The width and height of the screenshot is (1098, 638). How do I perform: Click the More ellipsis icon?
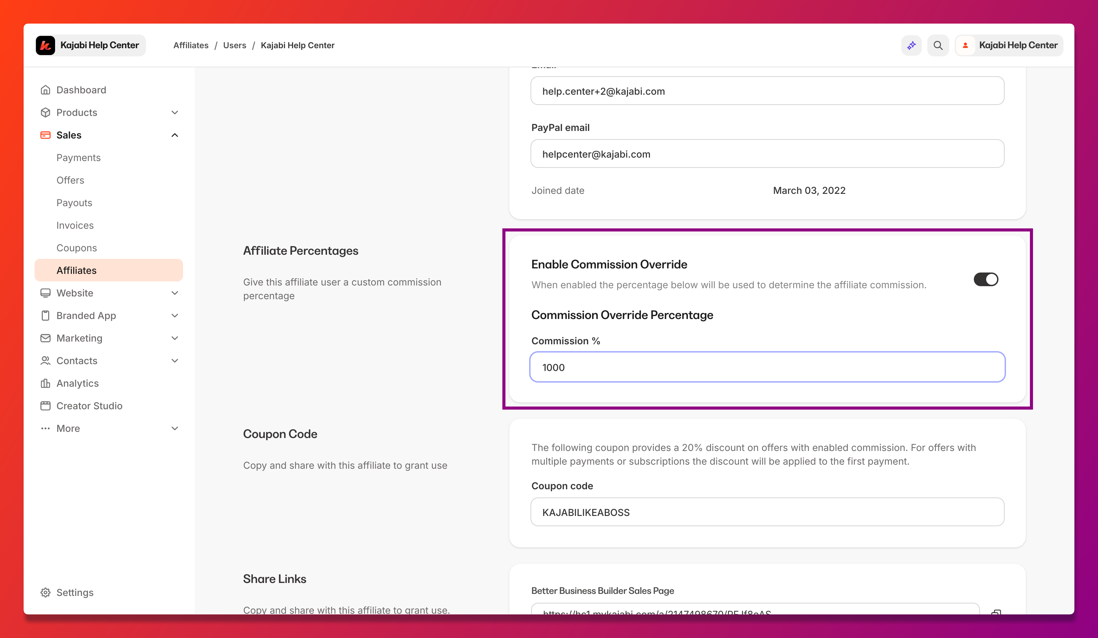pos(45,428)
